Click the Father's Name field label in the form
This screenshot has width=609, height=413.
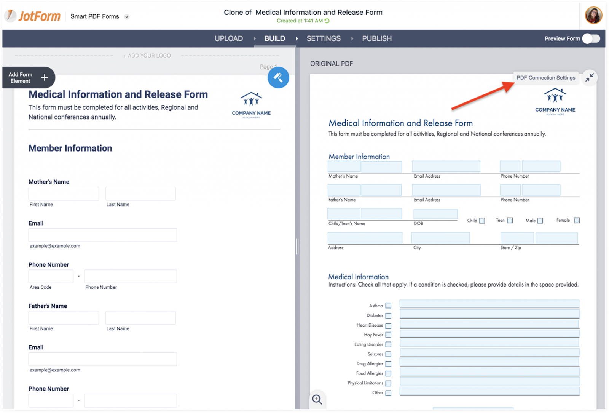[48, 306]
